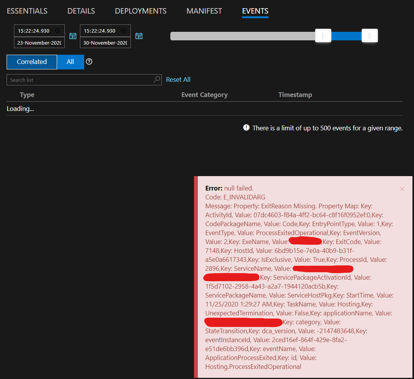Click the Reset All link
Image resolution: width=414 pixels, height=379 pixels.
point(178,79)
